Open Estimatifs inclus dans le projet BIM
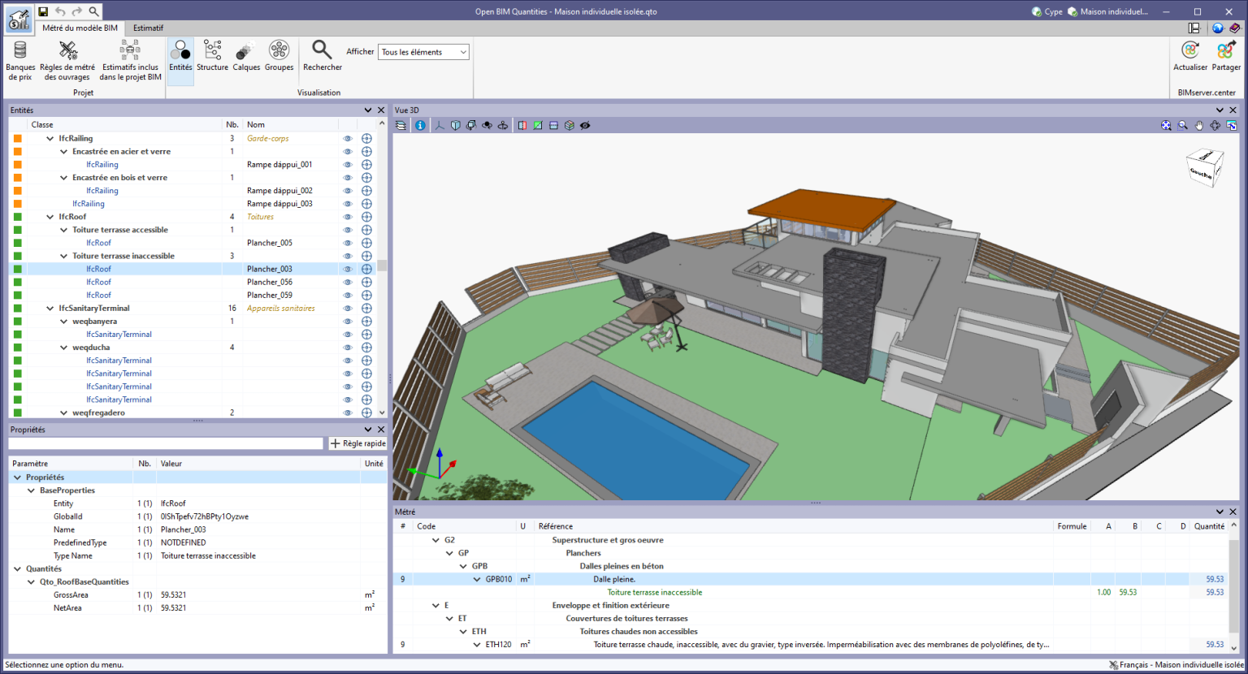This screenshot has height=674, width=1248. click(130, 60)
